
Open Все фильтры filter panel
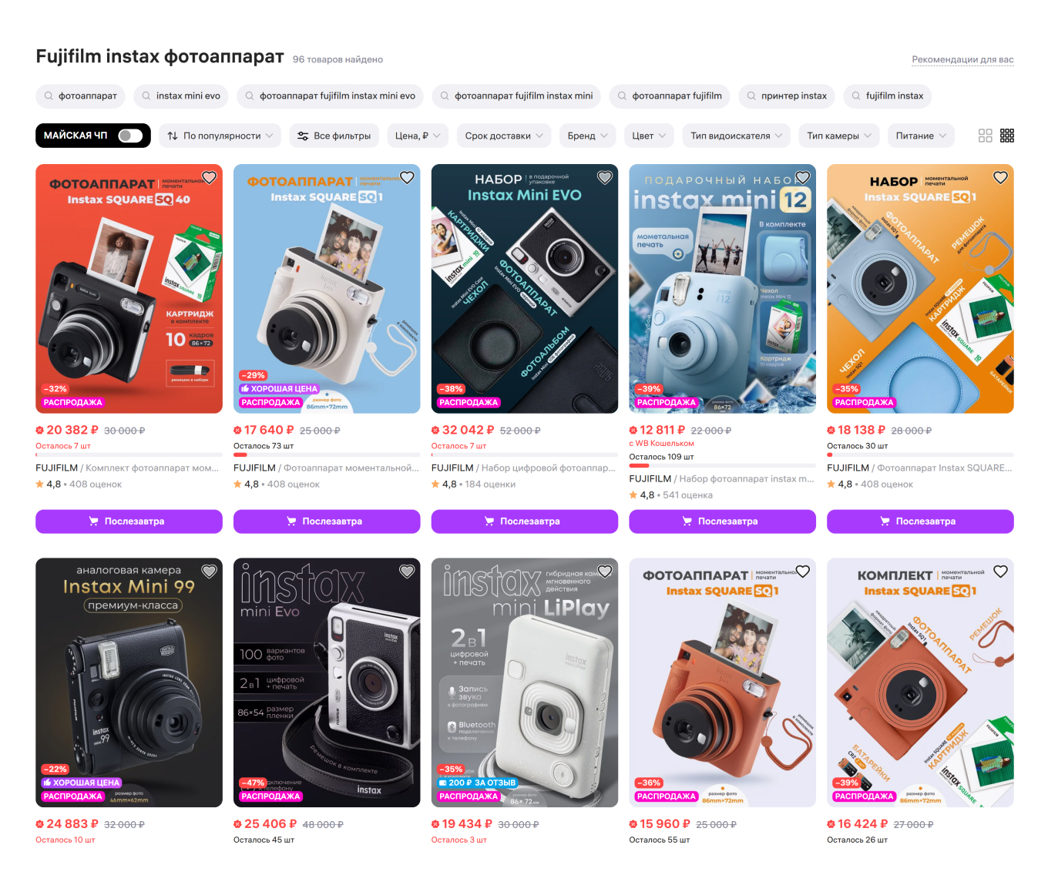[x=334, y=136]
